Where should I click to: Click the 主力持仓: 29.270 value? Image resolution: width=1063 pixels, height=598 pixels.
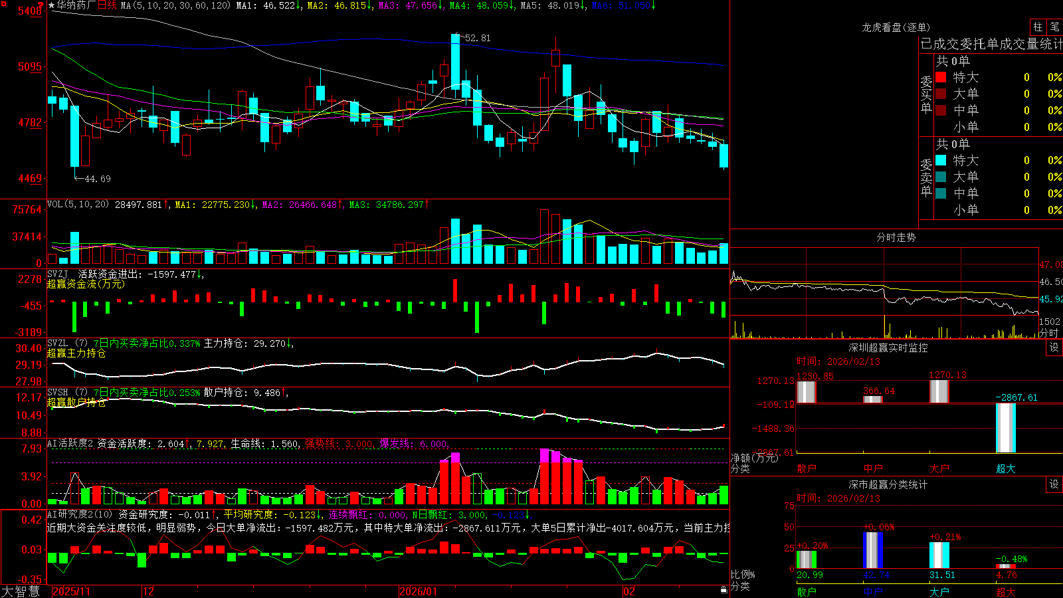point(248,344)
